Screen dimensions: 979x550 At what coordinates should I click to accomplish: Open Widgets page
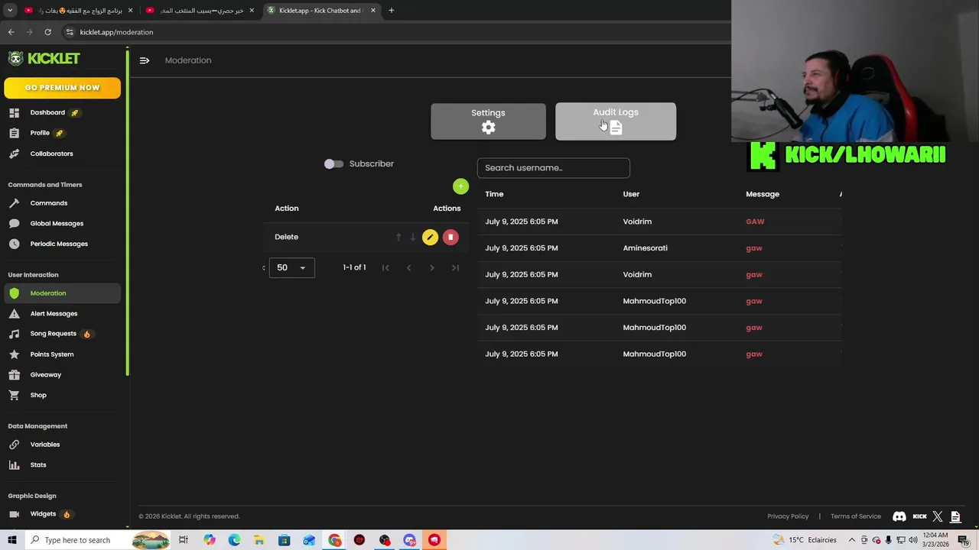coord(43,514)
